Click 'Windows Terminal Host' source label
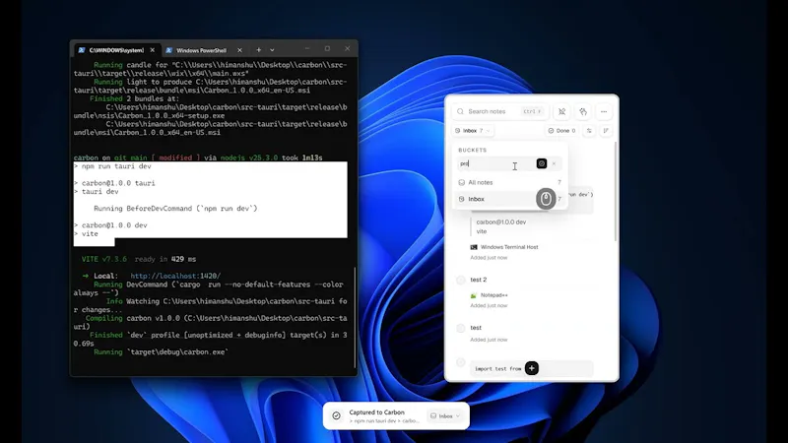 pyautogui.click(x=509, y=247)
